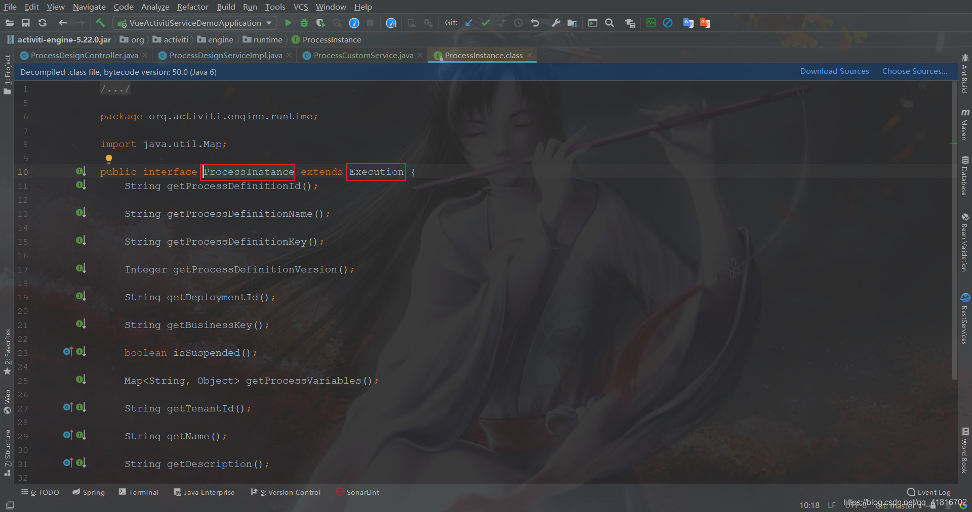This screenshot has width=972, height=512.
Task: Click the Open folder toolbar icon
Action: tap(10, 23)
